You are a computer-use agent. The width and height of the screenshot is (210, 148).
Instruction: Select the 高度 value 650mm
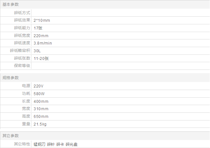point(41,117)
